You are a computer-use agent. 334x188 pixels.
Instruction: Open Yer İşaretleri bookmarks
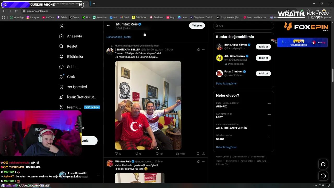(73, 87)
